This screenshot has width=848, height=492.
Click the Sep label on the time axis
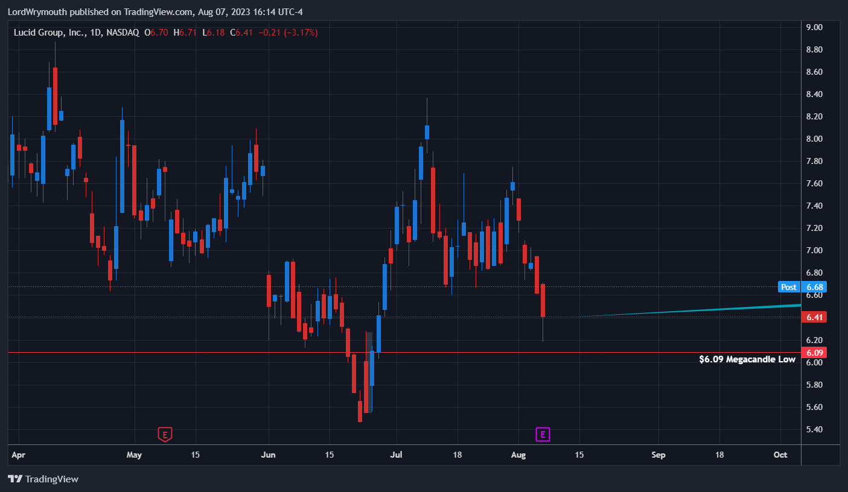coord(658,455)
